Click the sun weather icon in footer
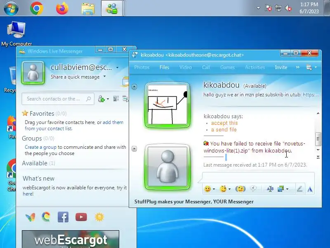This screenshot has width=330, height=248. 99,217
